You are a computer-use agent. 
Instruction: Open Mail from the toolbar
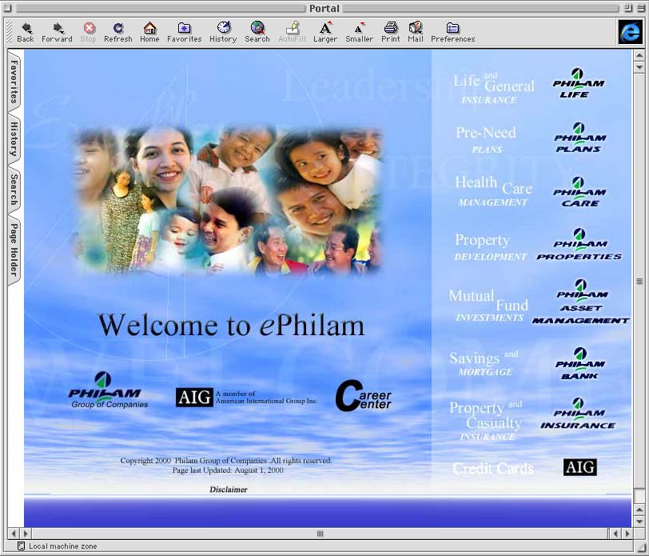click(x=416, y=32)
